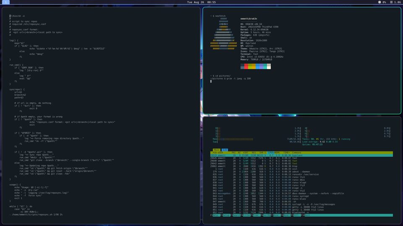
Task: Click F9 Kill in htop footer
Action: (296, 215)
